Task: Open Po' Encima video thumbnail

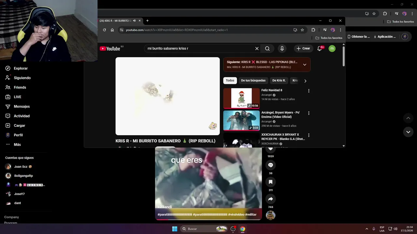Action: click(x=241, y=121)
